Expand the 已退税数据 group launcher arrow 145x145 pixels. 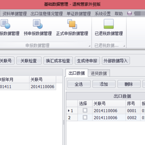(x=124, y=46)
